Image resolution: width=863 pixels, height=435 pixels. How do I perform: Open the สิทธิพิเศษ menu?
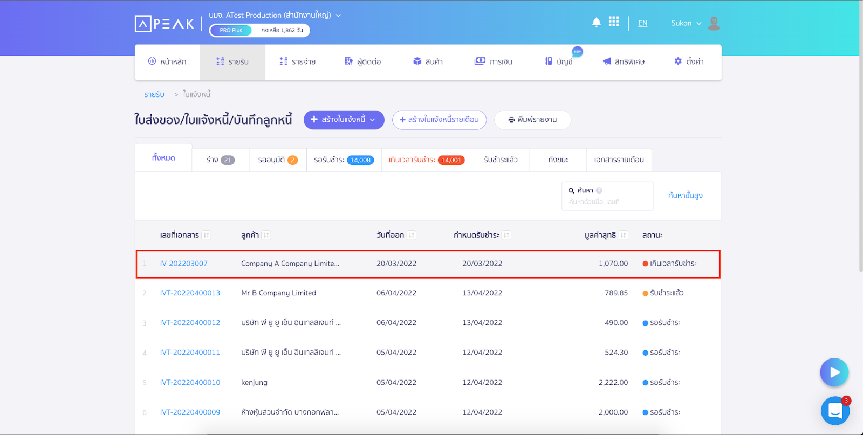(624, 62)
